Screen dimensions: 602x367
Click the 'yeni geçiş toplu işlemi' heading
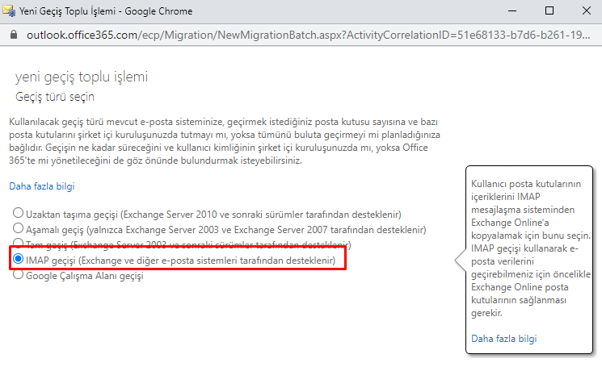tap(82, 77)
